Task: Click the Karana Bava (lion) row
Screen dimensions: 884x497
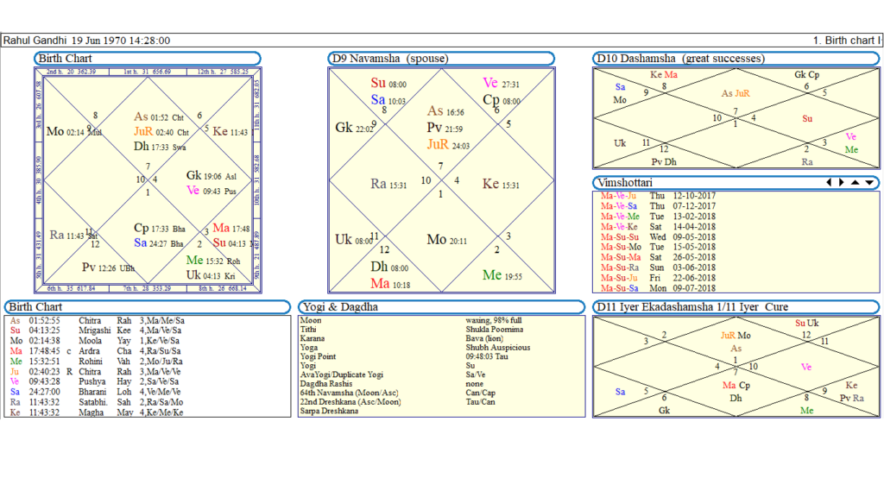Action: pos(402,338)
